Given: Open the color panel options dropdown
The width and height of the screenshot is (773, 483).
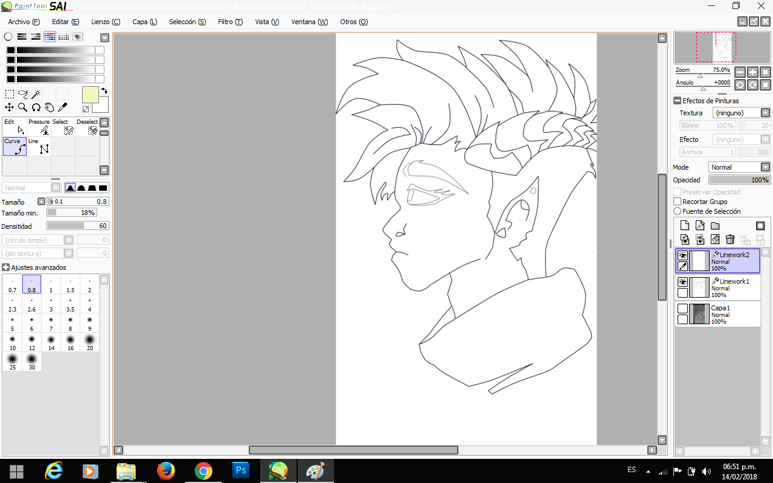Looking at the screenshot, I should [104, 37].
